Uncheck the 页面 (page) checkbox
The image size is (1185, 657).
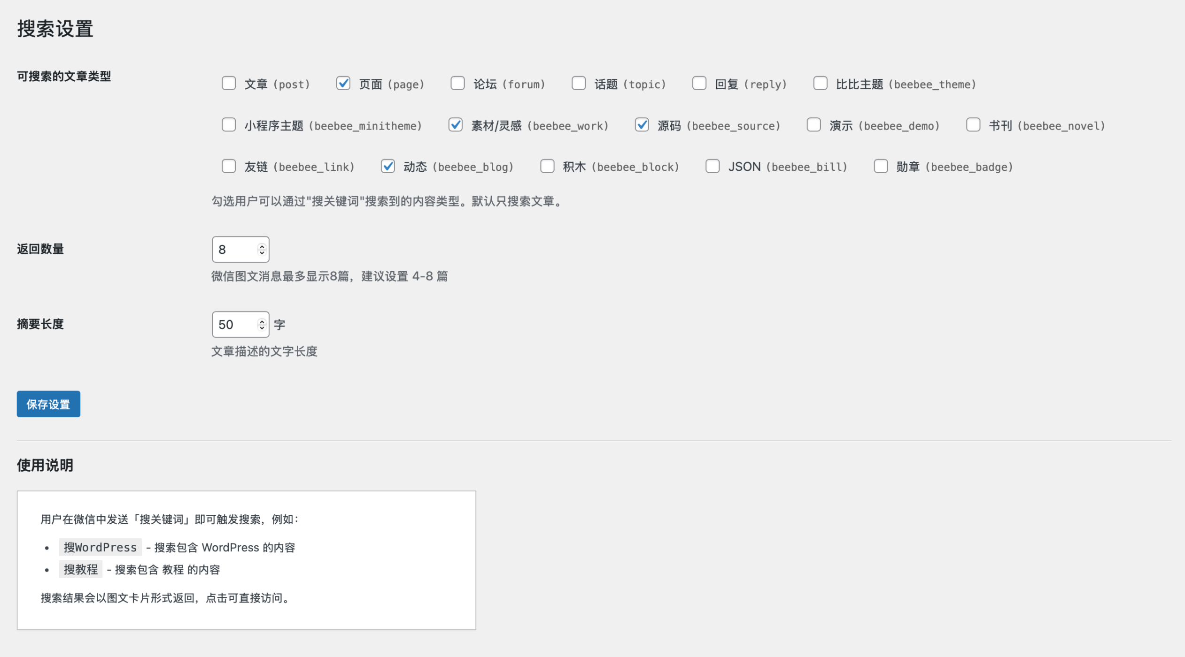343,84
